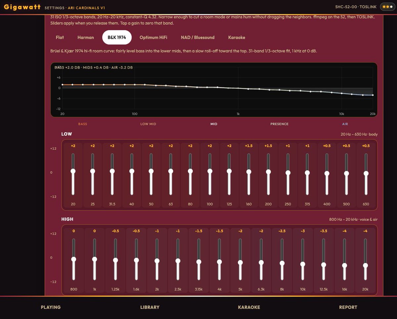The width and height of the screenshot is (397, 319).
Task: Click the PRESENCE region label under graph
Action: point(280,124)
